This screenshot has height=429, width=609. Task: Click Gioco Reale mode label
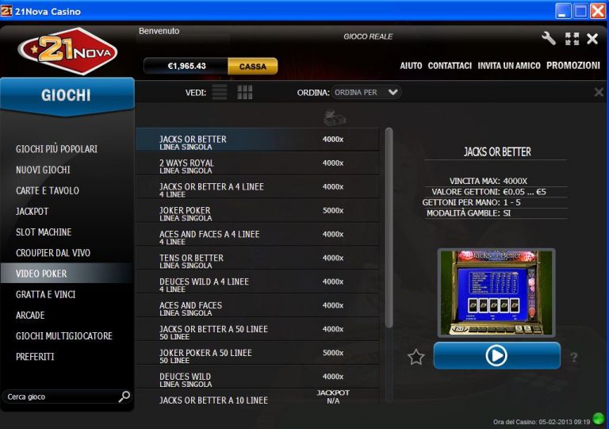pyautogui.click(x=368, y=36)
